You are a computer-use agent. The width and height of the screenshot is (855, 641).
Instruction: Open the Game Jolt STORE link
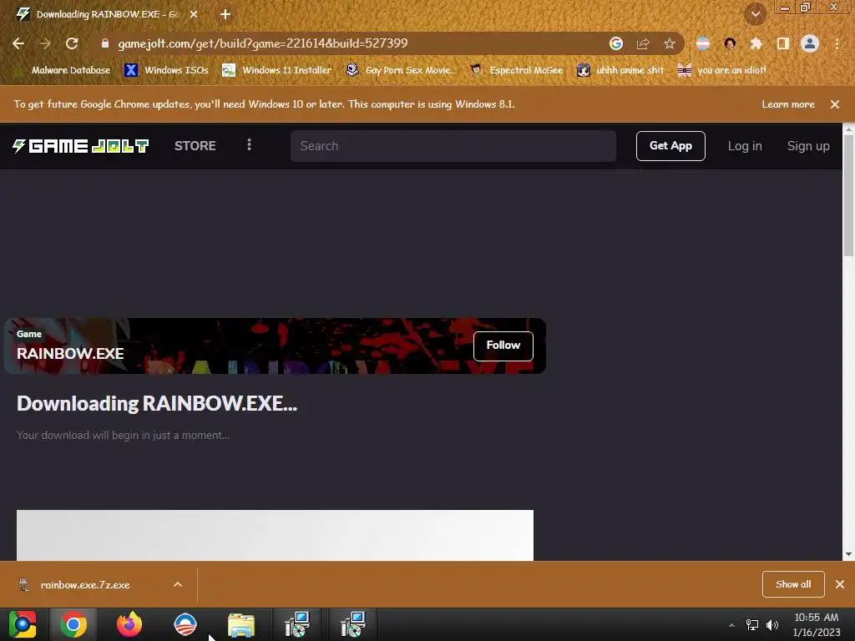click(195, 145)
